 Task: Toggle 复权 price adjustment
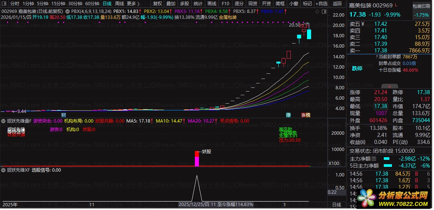click(157, 4)
